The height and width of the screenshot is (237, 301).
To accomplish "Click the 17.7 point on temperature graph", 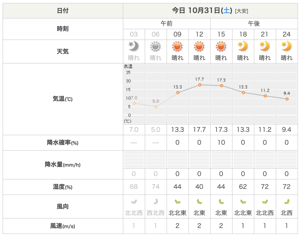I will click(x=200, y=85).
